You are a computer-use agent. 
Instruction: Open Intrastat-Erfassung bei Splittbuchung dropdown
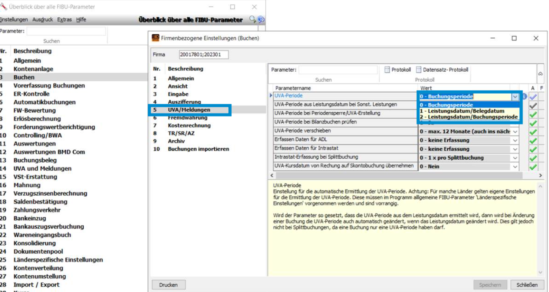click(x=515, y=158)
